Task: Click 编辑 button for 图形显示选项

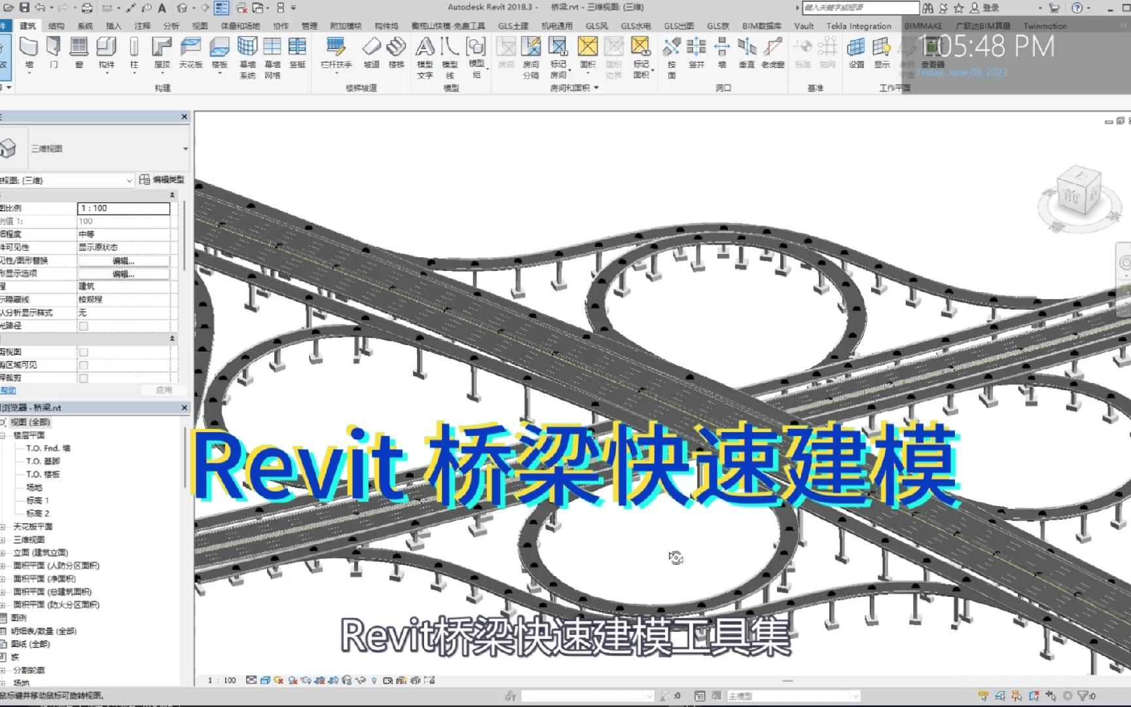Action: 124,274
